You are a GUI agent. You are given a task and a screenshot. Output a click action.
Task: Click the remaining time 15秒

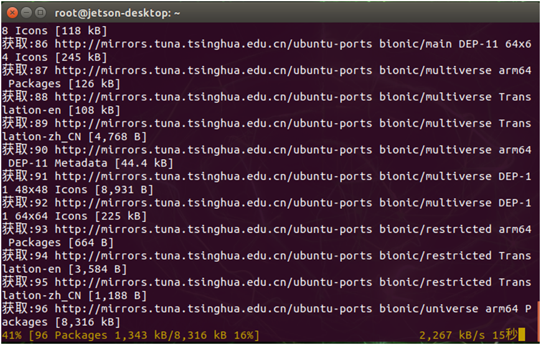click(x=504, y=334)
